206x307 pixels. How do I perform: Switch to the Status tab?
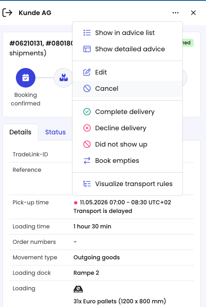55,132
